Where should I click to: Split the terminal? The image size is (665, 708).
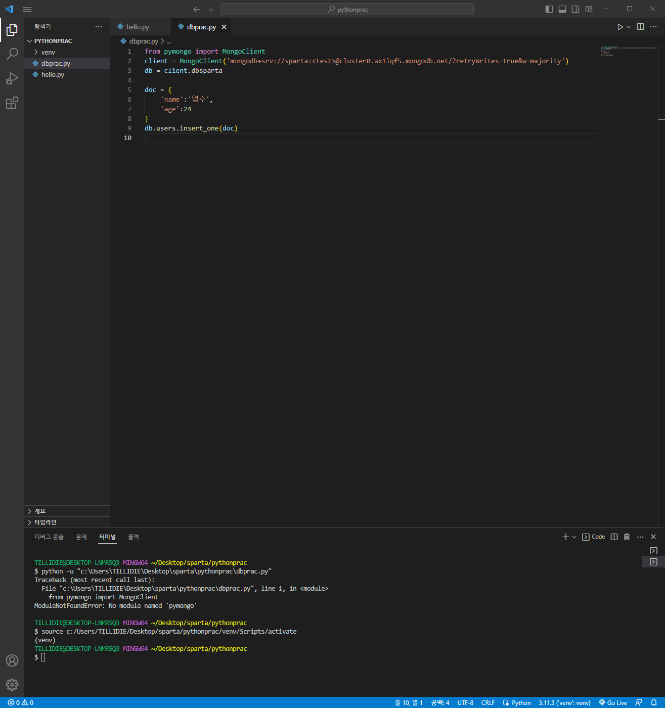click(614, 537)
